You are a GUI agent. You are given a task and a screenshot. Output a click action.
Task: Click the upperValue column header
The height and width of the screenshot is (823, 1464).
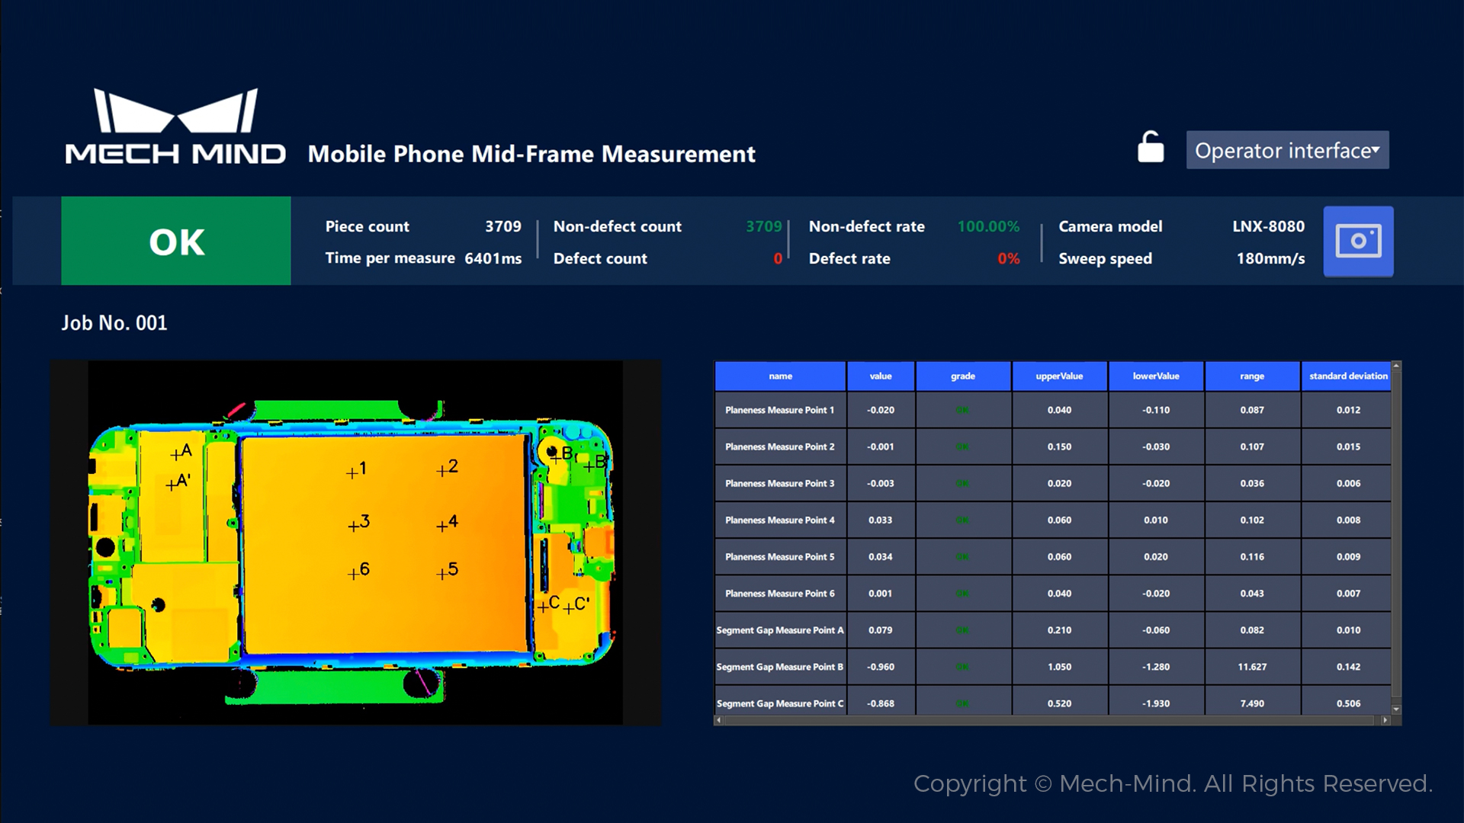click(x=1058, y=376)
